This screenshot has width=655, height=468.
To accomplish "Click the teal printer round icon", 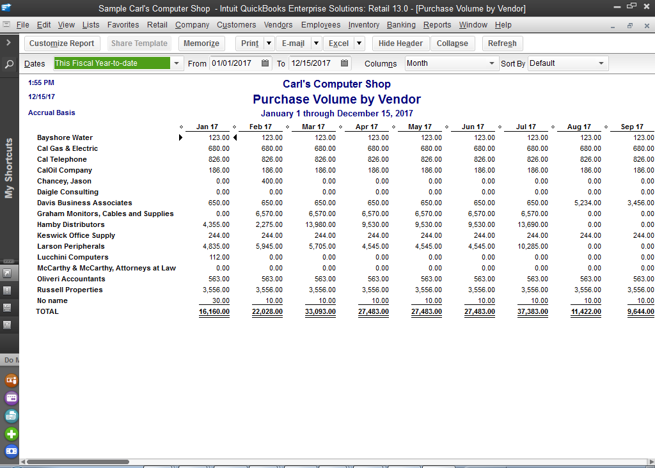I will click(12, 416).
